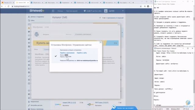Open 'Уведомления' in the sidebar
The image size is (195, 110).
pyautogui.click(x=34, y=102)
